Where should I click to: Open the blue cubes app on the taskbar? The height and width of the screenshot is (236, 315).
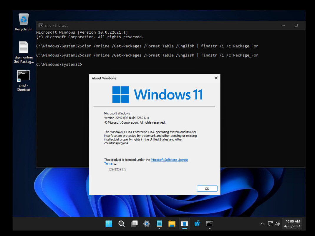point(197,224)
